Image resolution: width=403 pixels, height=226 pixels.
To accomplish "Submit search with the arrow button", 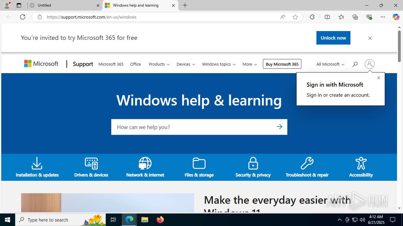I will [x=279, y=127].
